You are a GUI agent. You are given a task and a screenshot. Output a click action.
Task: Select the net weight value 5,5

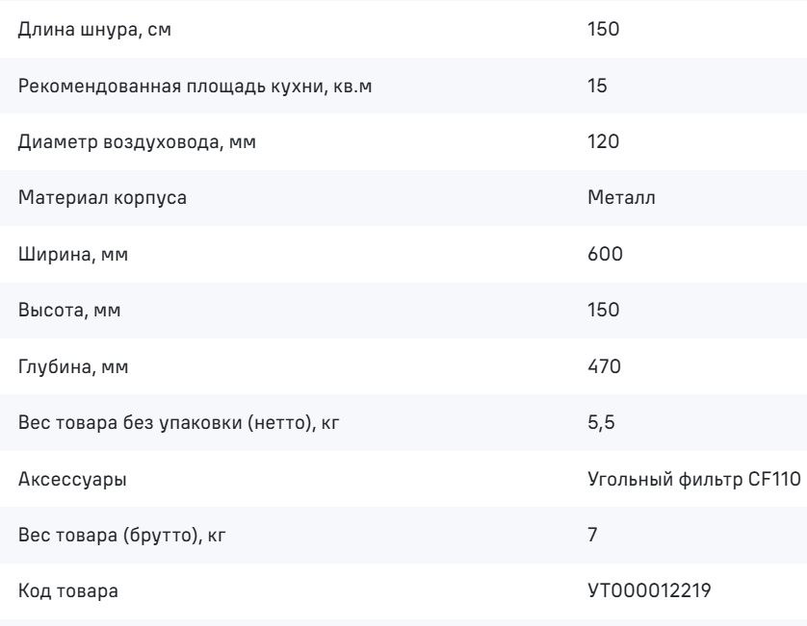(x=601, y=422)
